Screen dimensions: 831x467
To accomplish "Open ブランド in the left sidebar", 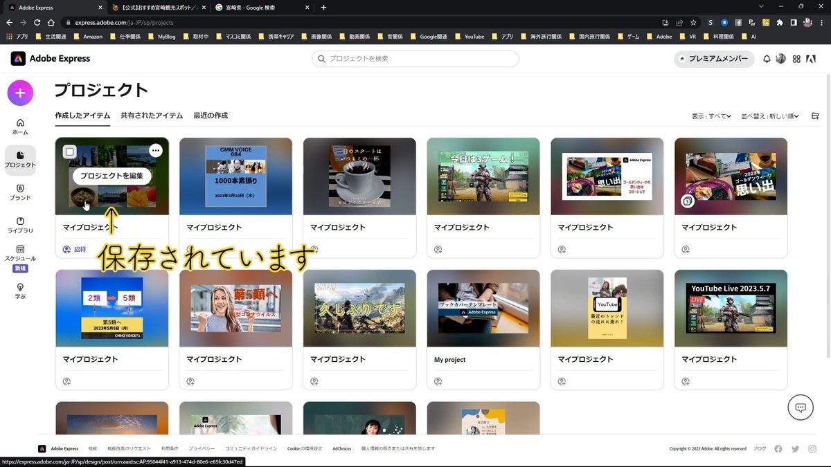I will coord(20,192).
